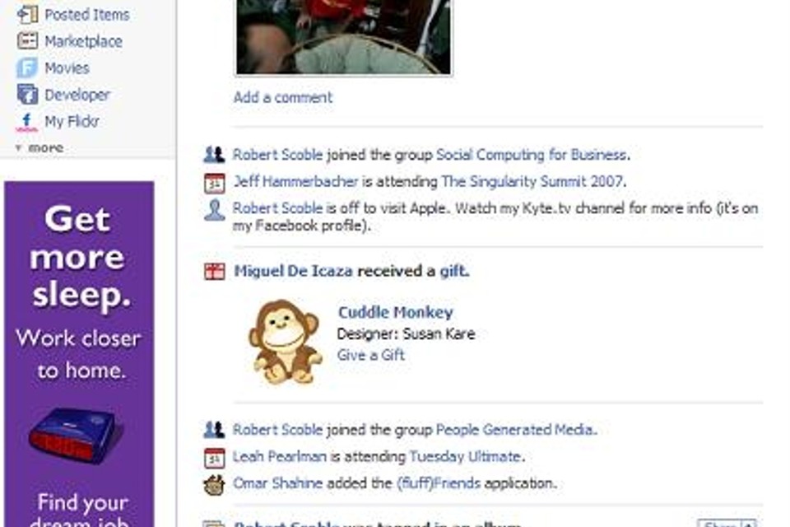Click the purple Get more sleep ad
This screenshot has width=790, height=527.
[79, 354]
